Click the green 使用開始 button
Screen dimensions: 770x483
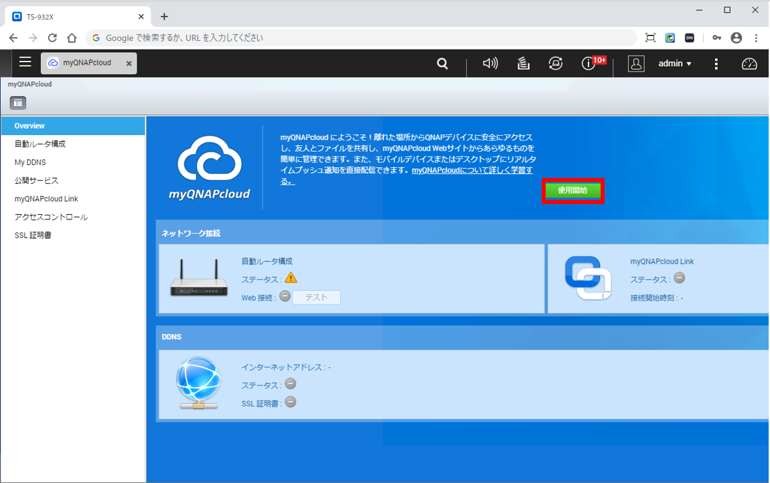pos(572,191)
